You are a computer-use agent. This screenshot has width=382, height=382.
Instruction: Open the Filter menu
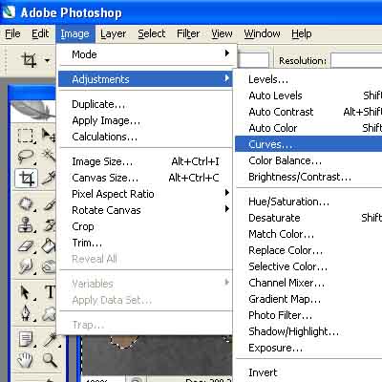[188, 33]
